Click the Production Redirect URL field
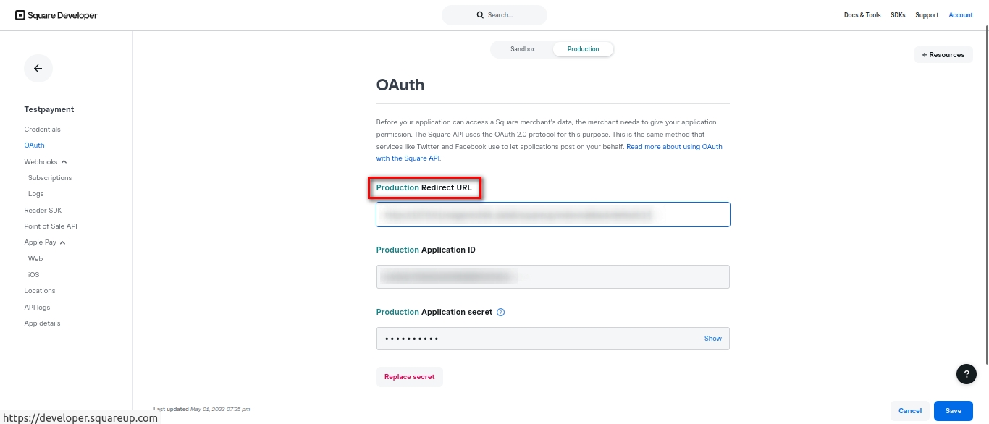 pos(552,215)
